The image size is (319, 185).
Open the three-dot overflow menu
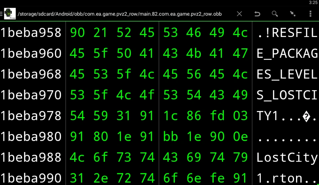(310, 14)
